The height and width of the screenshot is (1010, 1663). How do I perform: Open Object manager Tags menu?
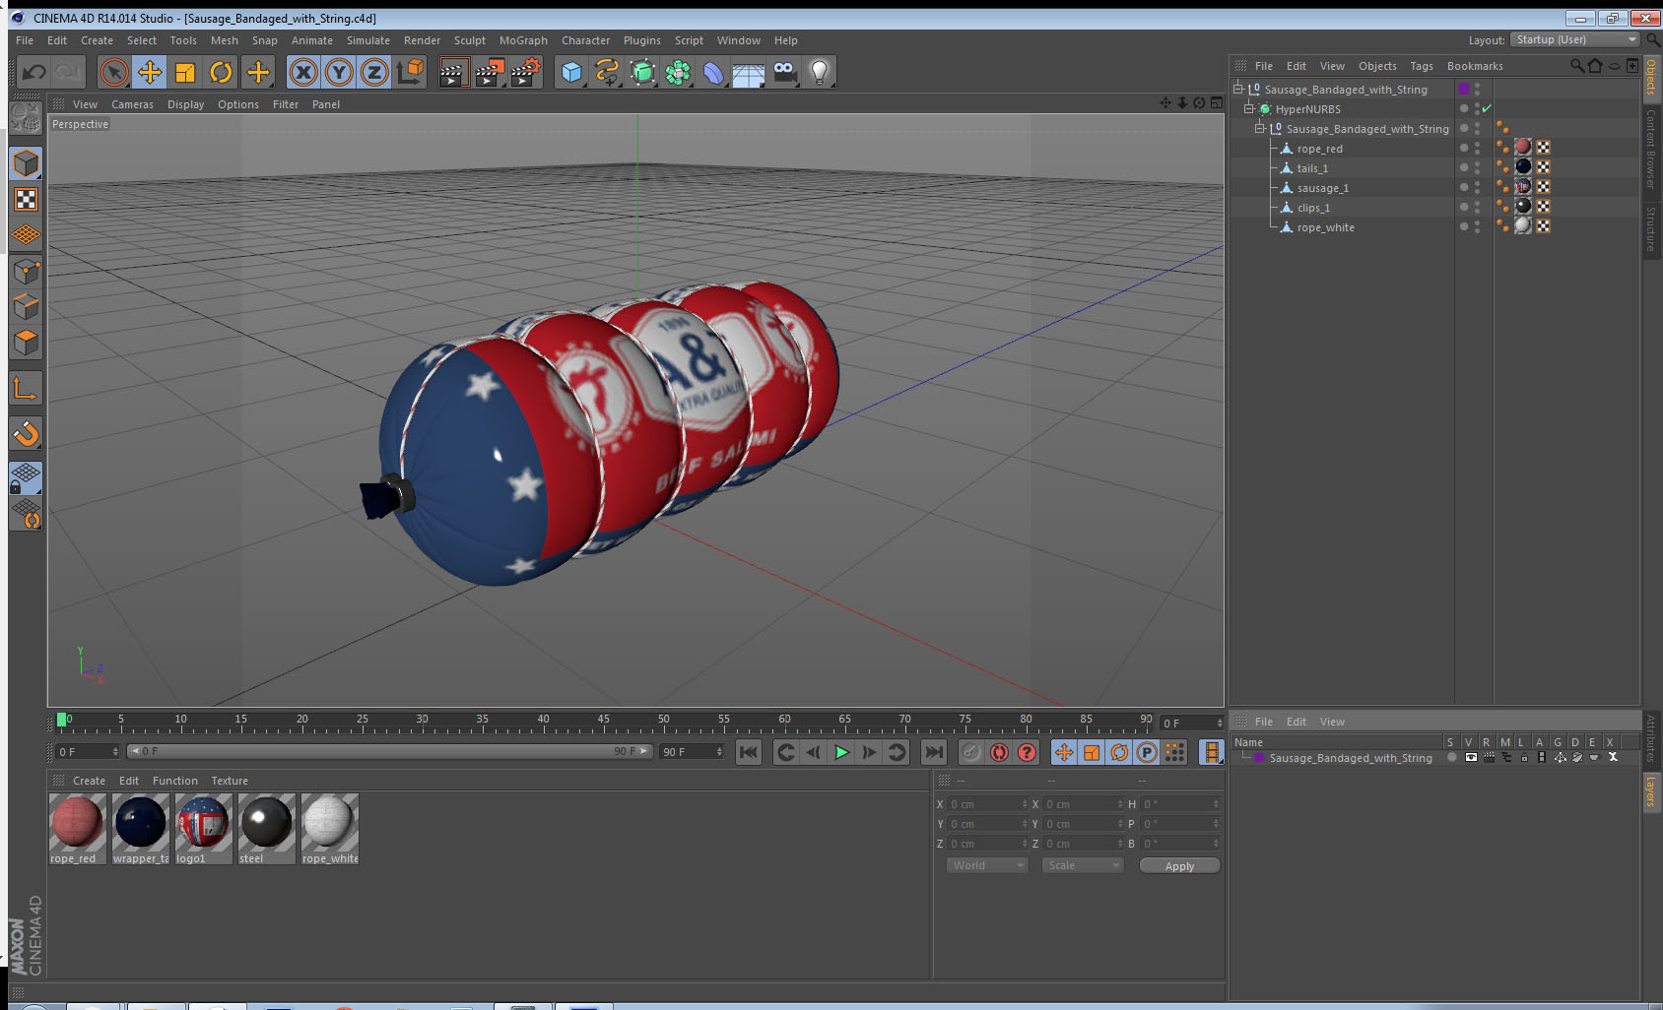tap(1421, 66)
